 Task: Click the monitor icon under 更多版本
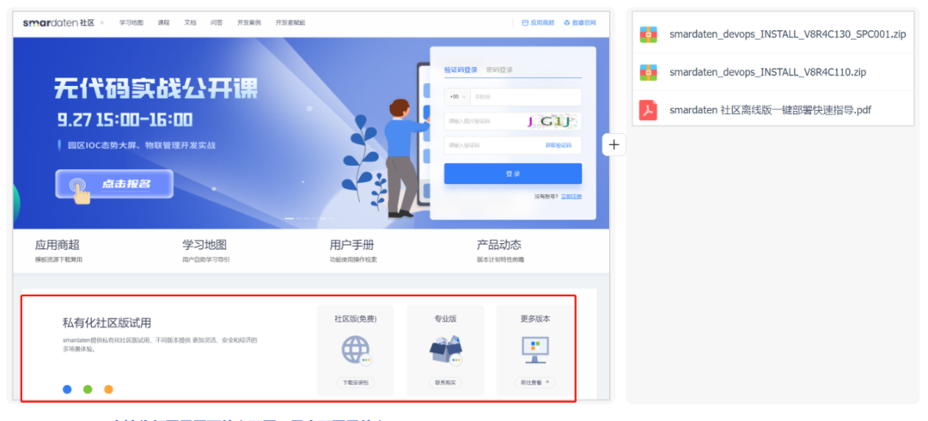tap(535, 350)
